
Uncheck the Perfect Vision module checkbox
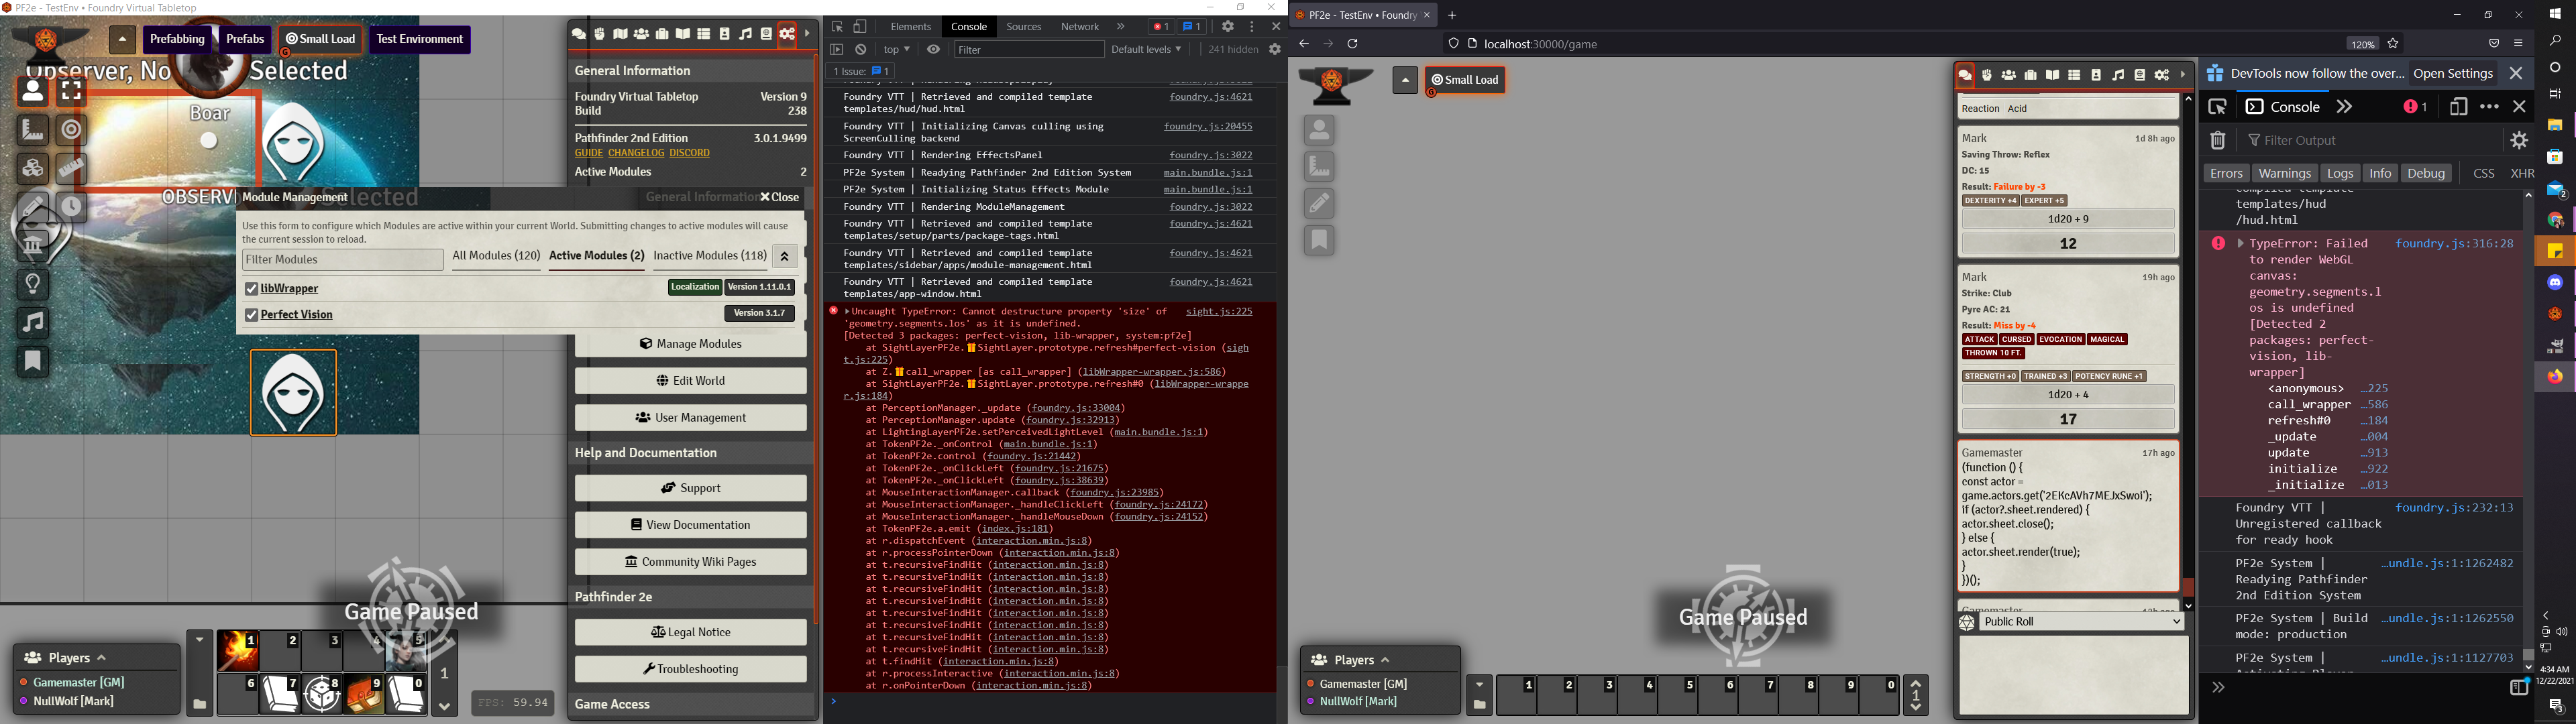[x=251, y=314]
